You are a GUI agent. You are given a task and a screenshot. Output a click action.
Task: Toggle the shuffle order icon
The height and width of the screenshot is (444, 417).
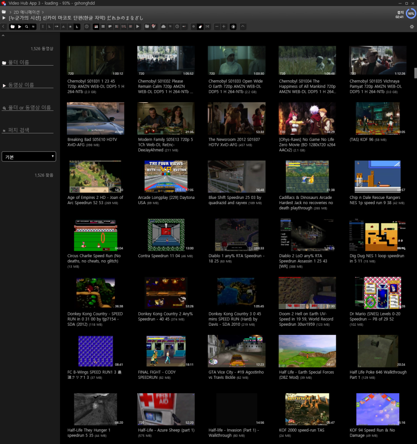(x=207, y=26)
